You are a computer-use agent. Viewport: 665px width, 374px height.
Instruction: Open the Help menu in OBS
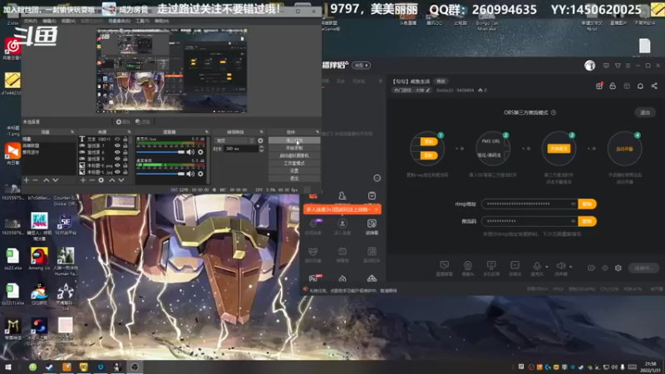coord(161,21)
